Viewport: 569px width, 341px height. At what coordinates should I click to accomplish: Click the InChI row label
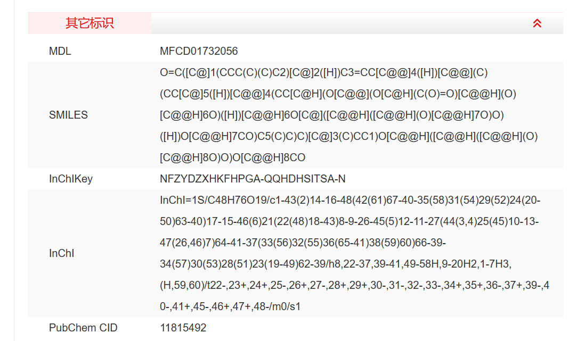pyautogui.click(x=61, y=253)
